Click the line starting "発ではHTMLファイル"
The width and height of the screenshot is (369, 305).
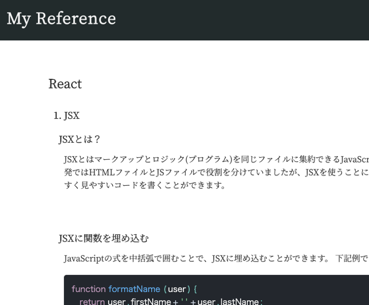pyautogui.click(x=215, y=172)
